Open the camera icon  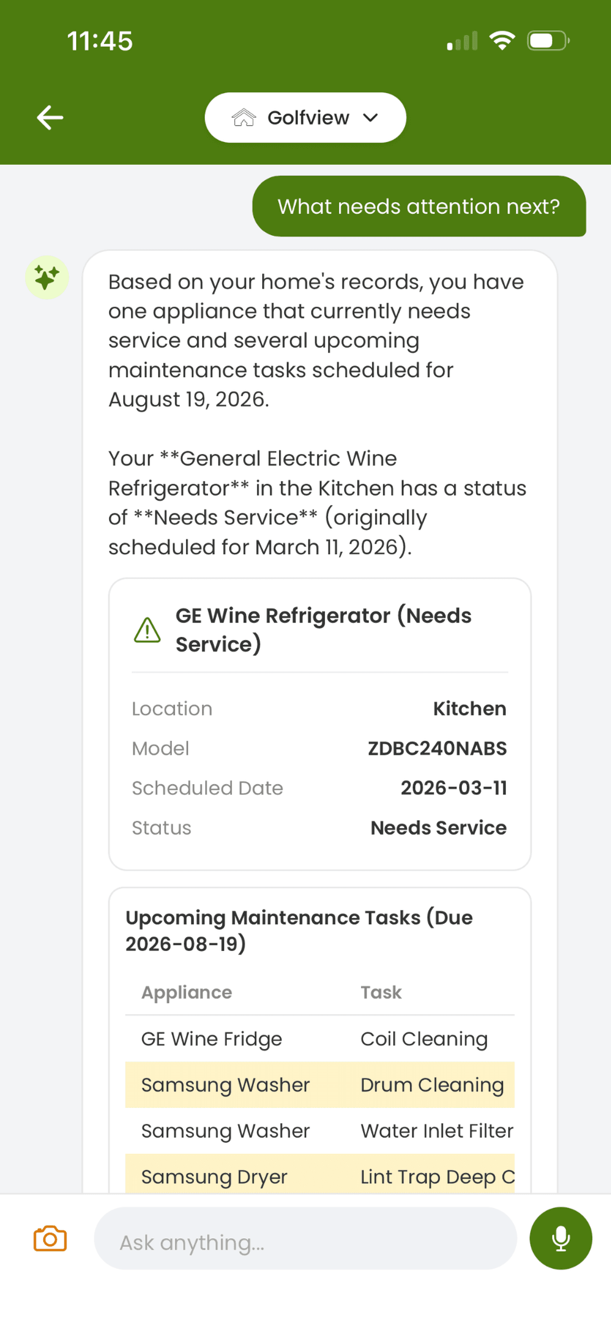(50, 1239)
